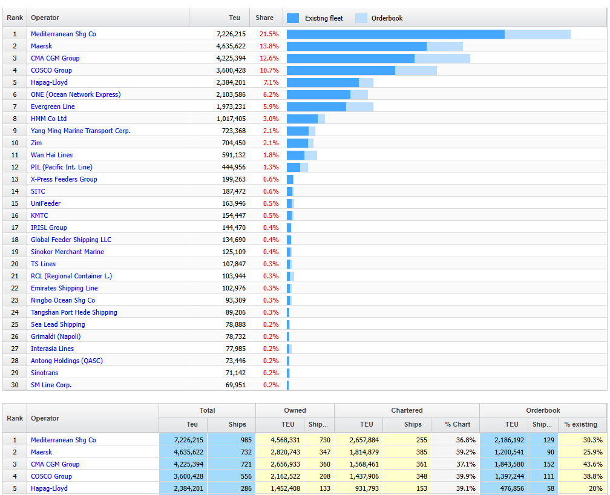The width and height of the screenshot is (610, 495).
Task: Click Mediterranean Shg Co's fleet bar in chart
Action: pos(395,34)
